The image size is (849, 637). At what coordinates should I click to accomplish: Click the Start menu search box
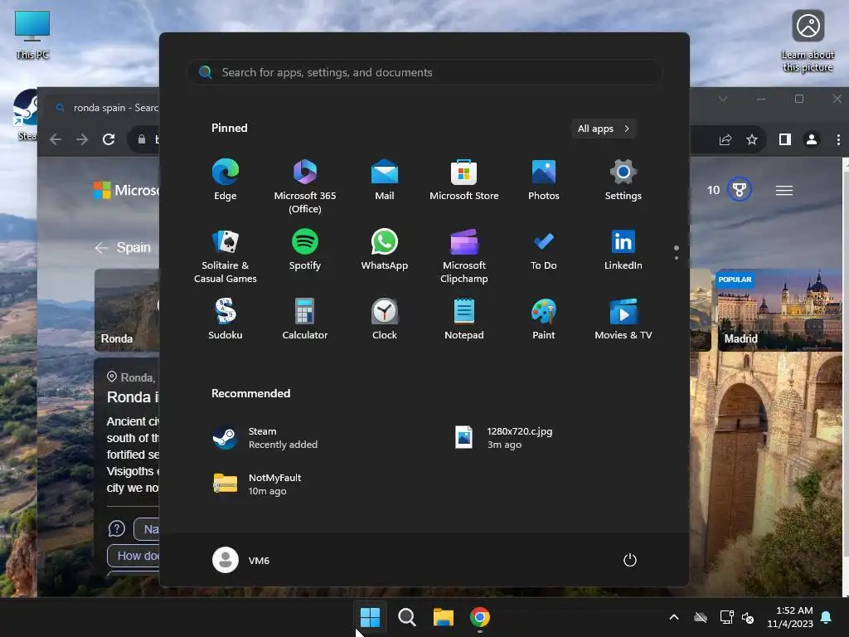(424, 72)
